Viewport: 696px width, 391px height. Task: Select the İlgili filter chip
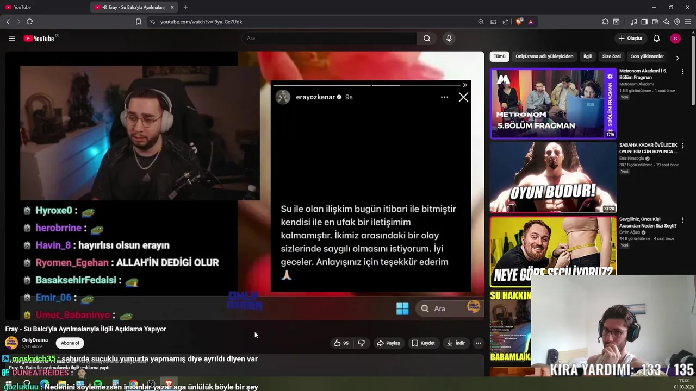[588, 56]
